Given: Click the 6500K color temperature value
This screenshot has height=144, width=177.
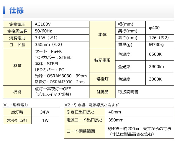Looking at the screenshot, I should coord(155,54).
